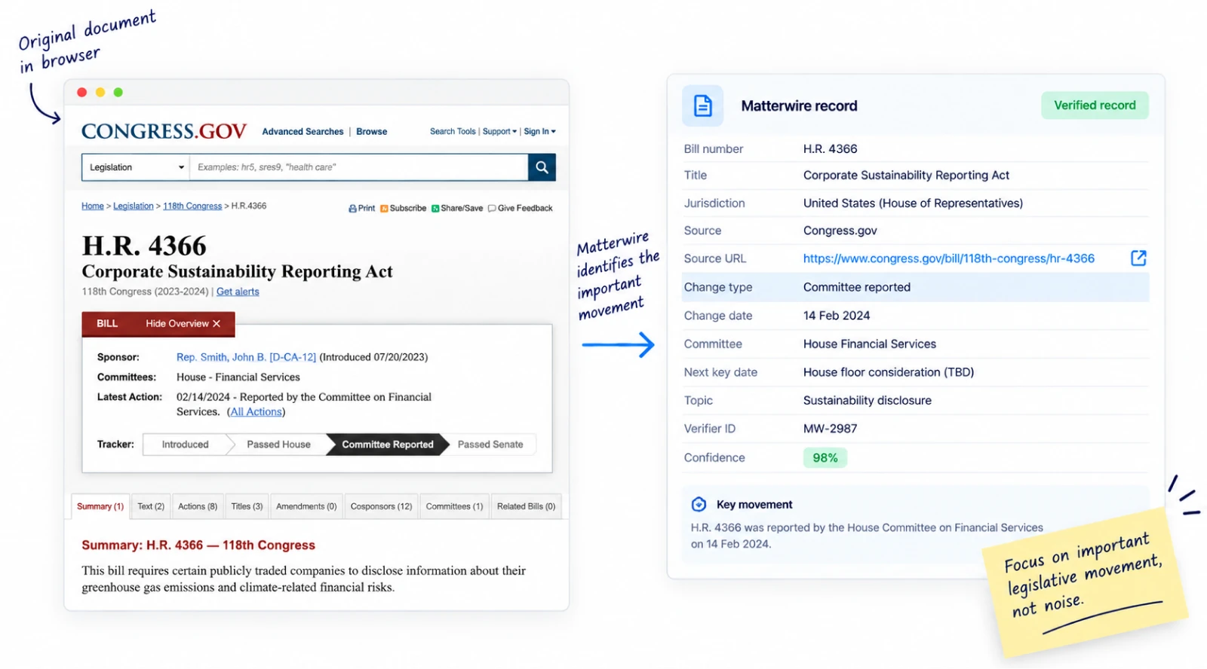Click the committee value House Financial Services
The height and width of the screenshot is (669, 1207).
pyautogui.click(x=870, y=344)
